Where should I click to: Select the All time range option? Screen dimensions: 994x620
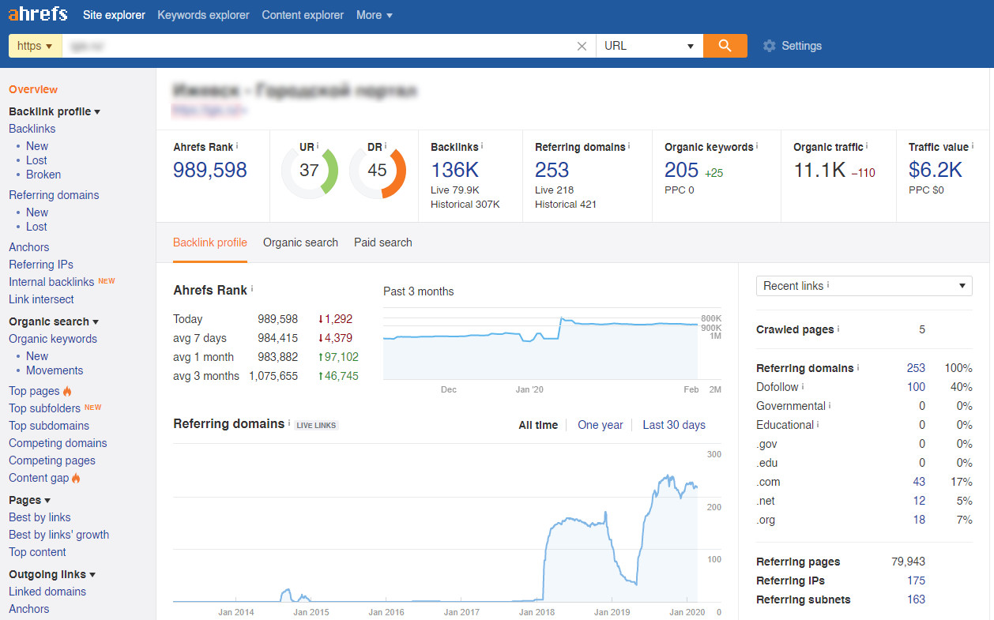tap(537, 425)
